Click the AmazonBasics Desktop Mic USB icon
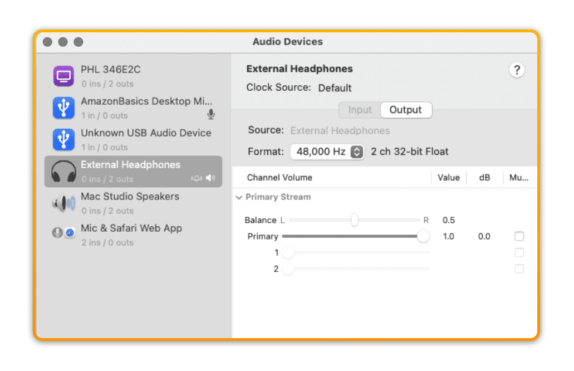The image size is (574, 371). coord(63,108)
